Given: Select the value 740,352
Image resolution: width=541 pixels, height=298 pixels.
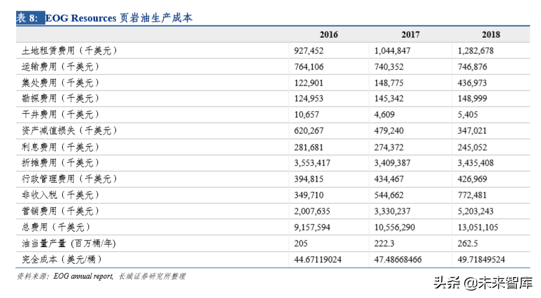Looking at the screenshot, I should click(x=389, y=67).
